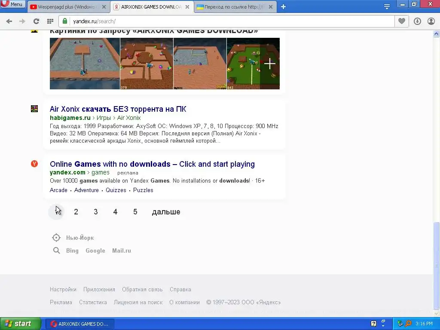The width and height of the screenshot is (440, 330).
Task: Open the downloads icon in toolbar
Action: 417,21
